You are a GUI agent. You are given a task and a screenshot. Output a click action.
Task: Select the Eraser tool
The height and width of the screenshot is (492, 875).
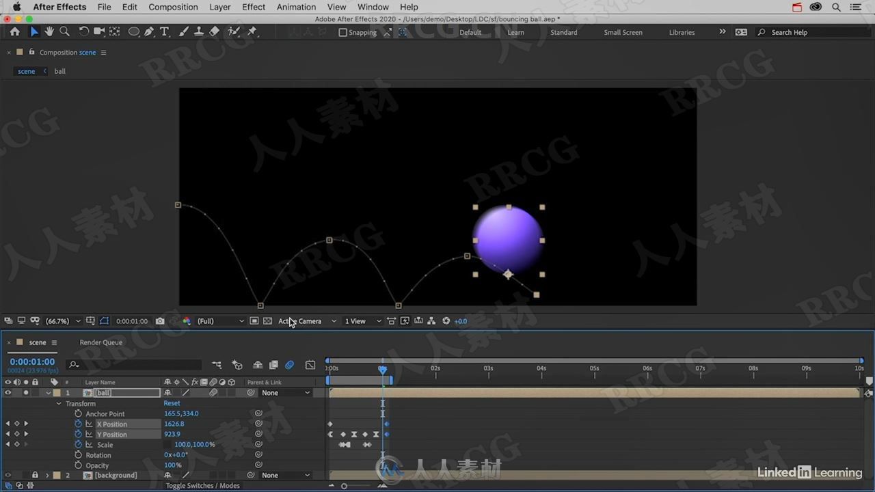tap(214, 31)
